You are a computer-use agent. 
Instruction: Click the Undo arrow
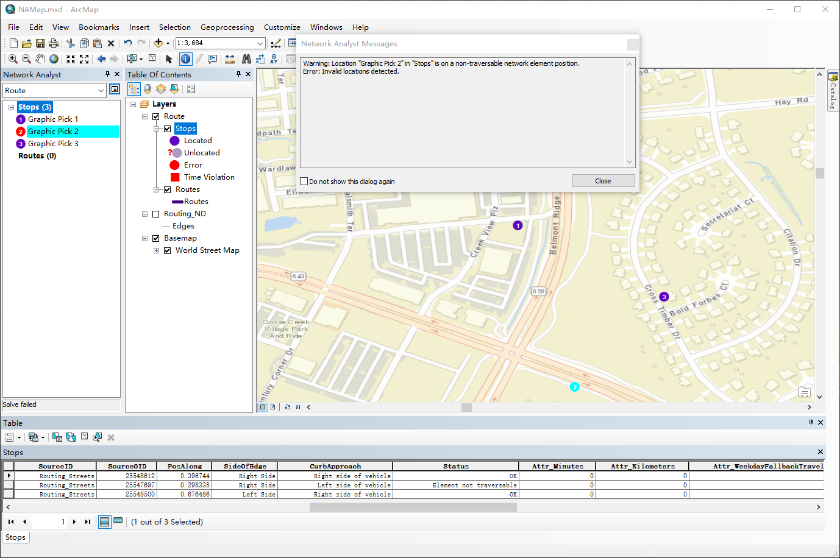pyautogui.click(x=127, y=43)
